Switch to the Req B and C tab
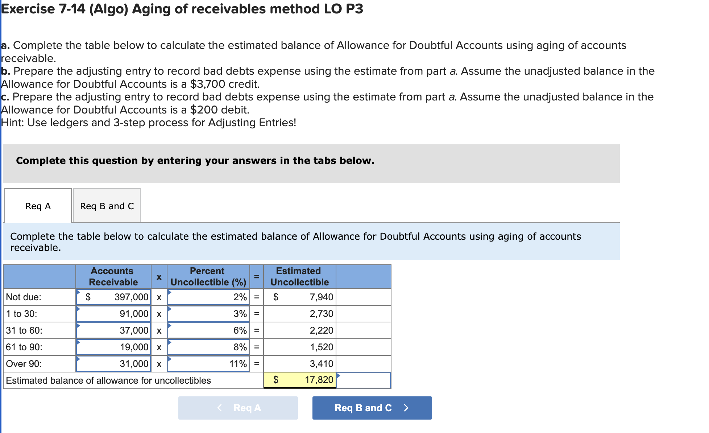 point(107,205)
